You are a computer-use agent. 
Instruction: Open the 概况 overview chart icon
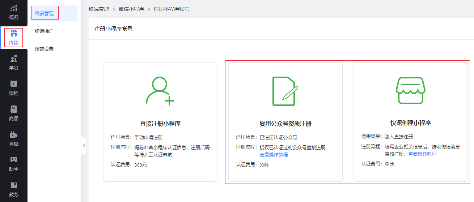[14, 8]
